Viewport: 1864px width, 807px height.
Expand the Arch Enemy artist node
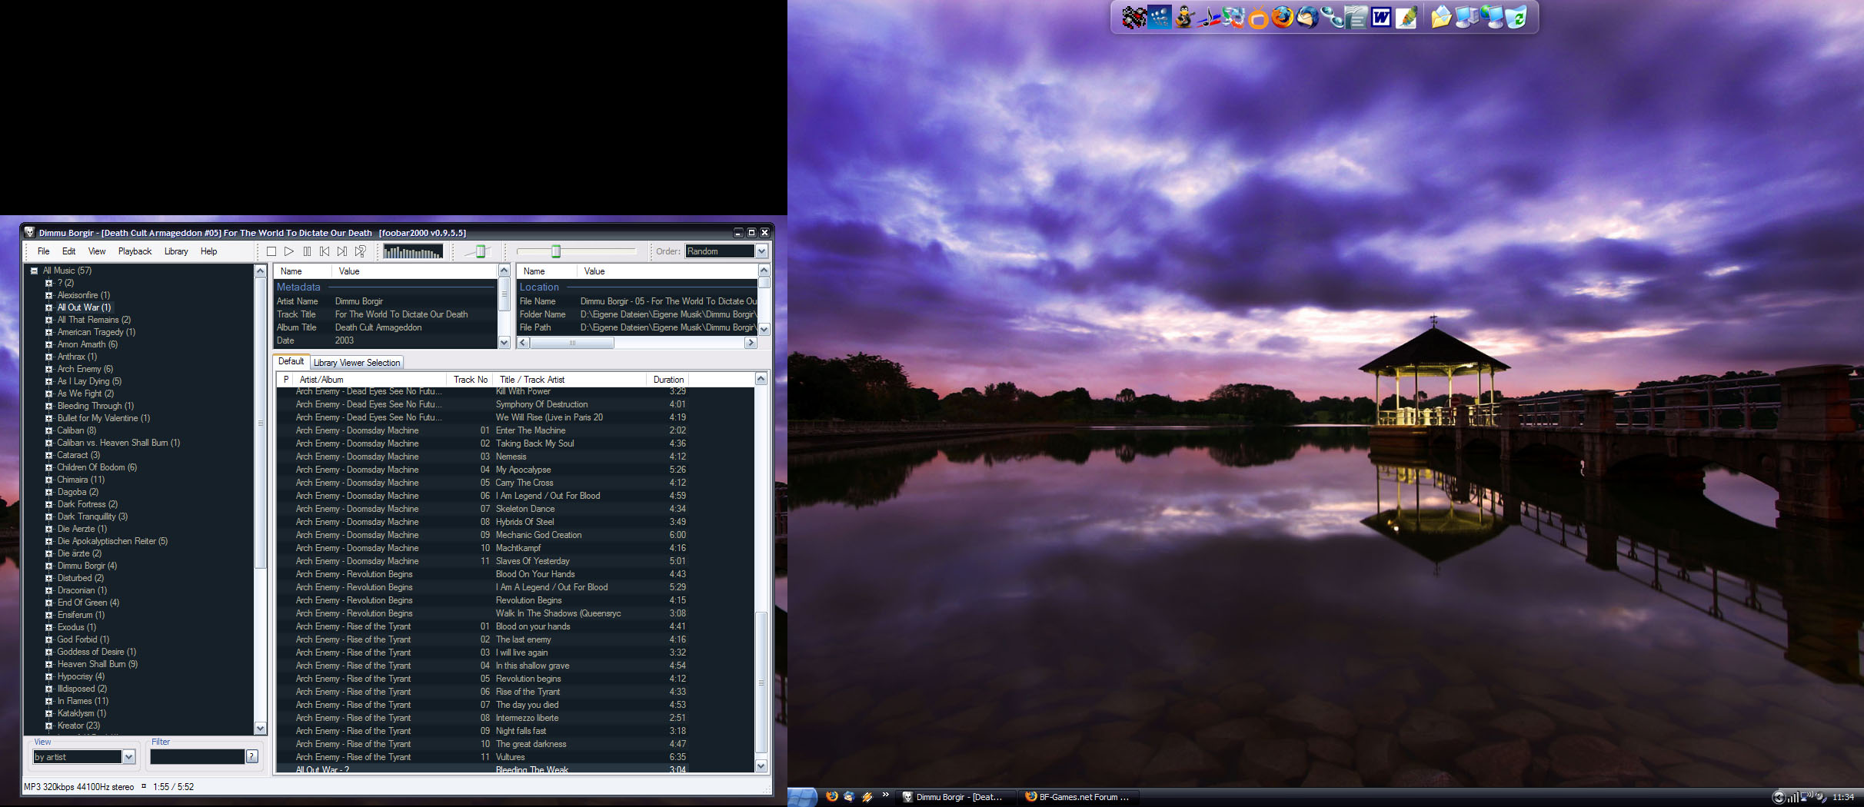[48, 369]
